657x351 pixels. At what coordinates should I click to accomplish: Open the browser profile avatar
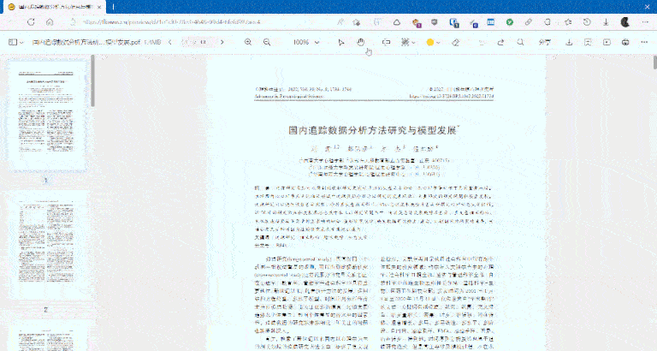point(625,22)
